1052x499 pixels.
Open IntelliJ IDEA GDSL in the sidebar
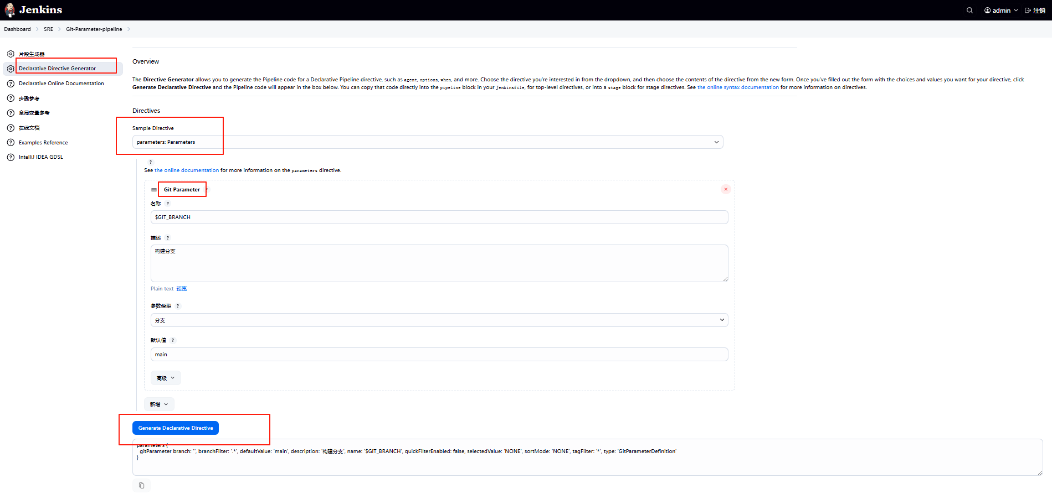click(x=41, y=157)
